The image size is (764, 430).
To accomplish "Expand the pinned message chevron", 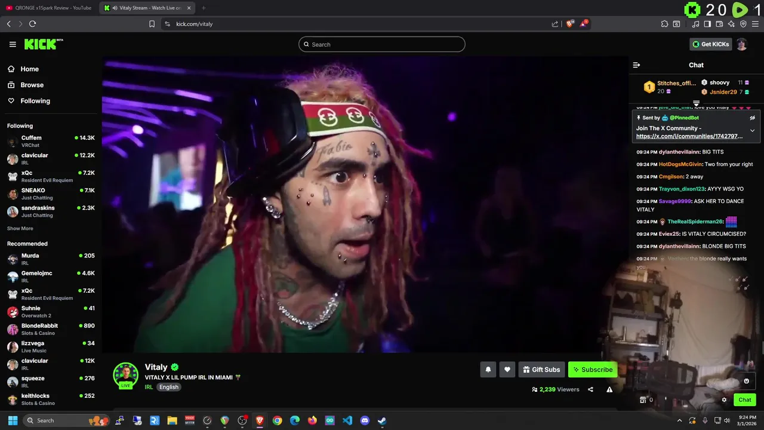I will [x=752, y=130].
